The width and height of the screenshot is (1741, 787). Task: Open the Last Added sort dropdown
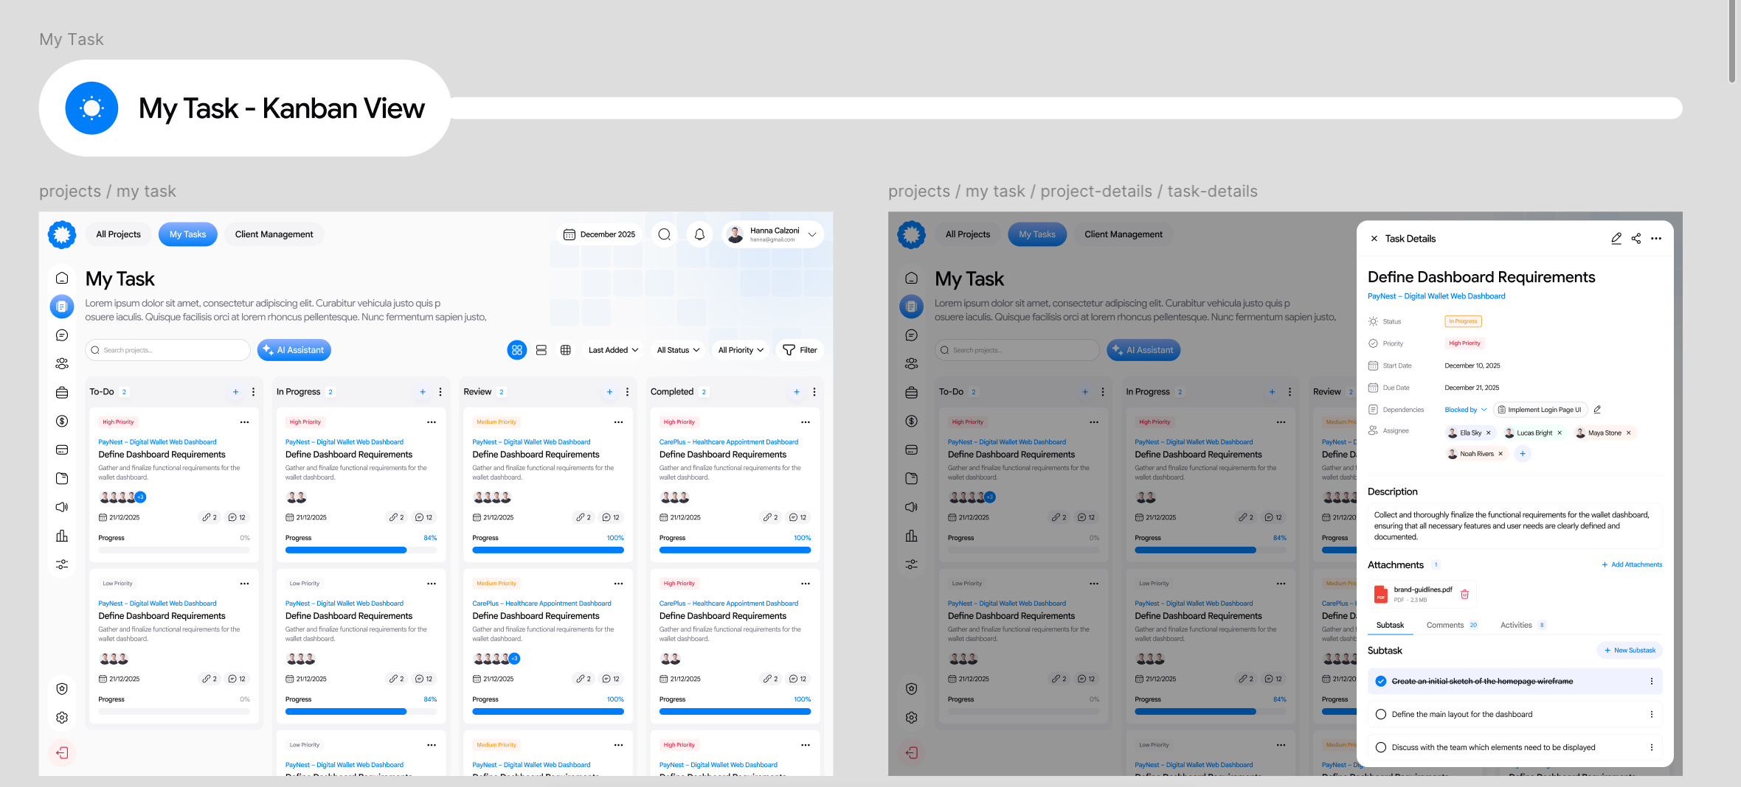(613, 350)
